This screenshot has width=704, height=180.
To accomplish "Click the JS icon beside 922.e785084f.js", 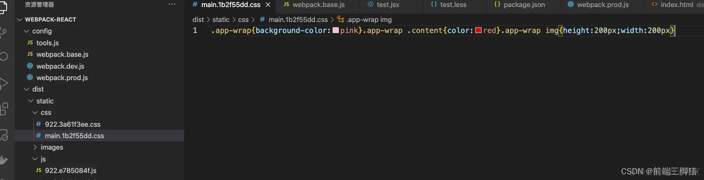I will [x=38, y=170].
